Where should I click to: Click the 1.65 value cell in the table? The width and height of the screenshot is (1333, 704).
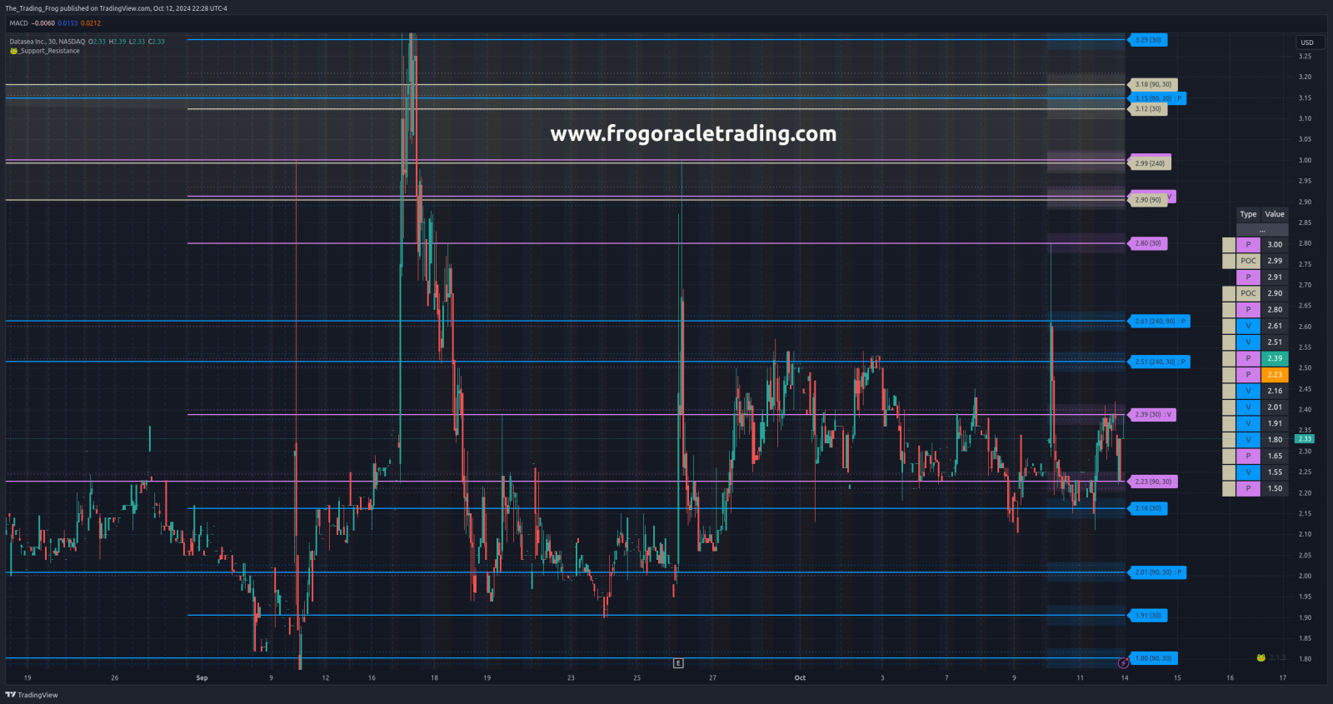tap(1275, 456)
